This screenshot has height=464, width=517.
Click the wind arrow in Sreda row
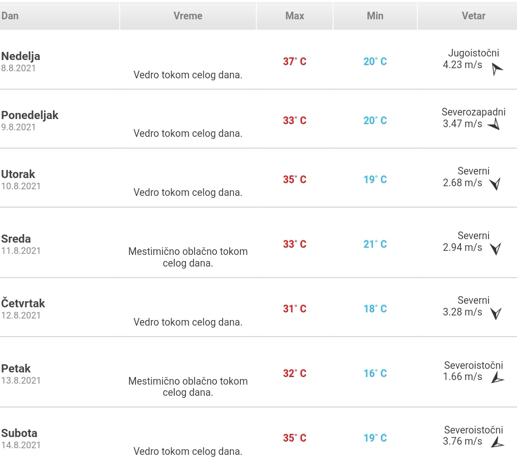tap(495, 248)
